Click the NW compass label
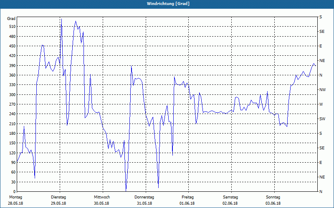Screen dimensions: 334x208 click(x=322, y=90)
